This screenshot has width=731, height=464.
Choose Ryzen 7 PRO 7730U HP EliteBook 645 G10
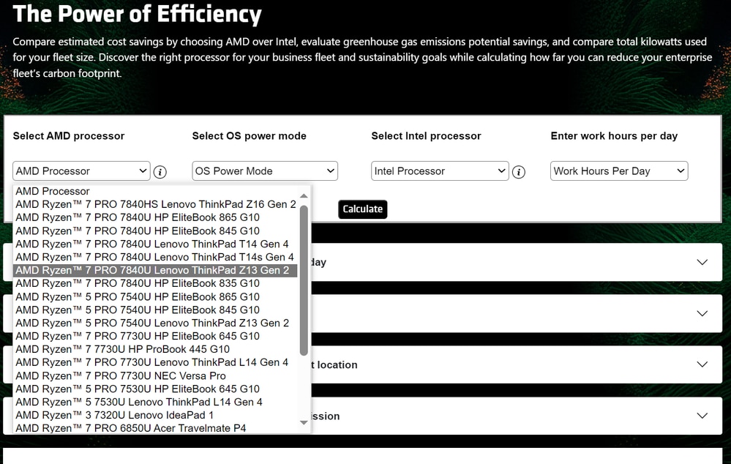pyautogui.click(x=155, y=336)
